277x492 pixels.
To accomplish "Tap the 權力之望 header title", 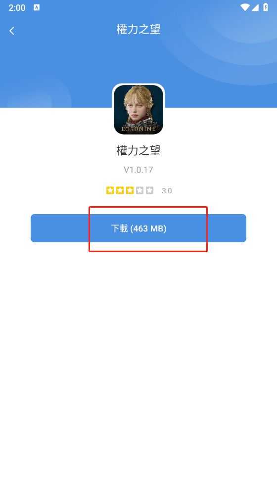I will [138, 29].
